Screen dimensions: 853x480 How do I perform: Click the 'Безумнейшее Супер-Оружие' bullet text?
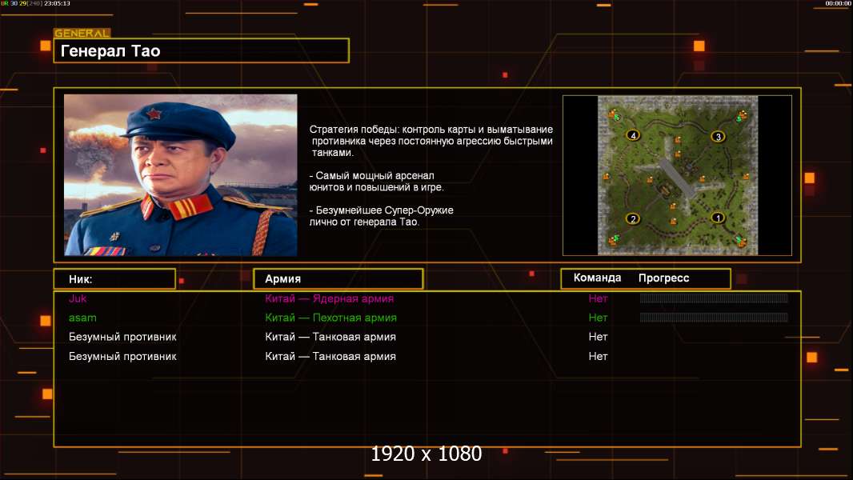pos(382,216)
